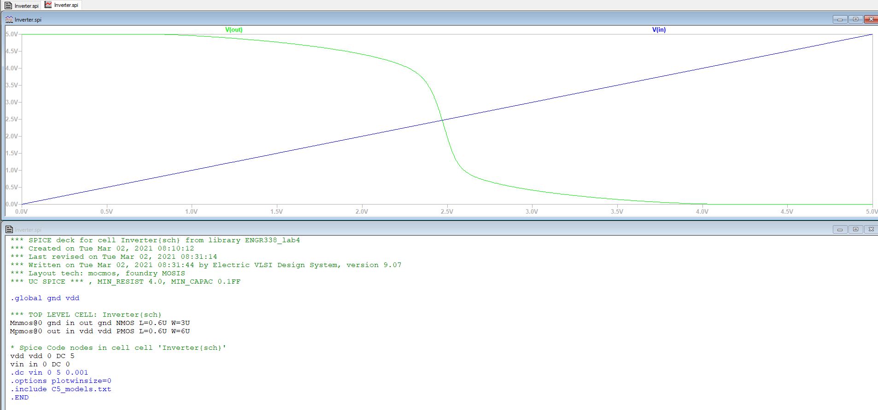
Task: Place cursor on the .include C5_models.txt line
Action: [x=61, y=389]
